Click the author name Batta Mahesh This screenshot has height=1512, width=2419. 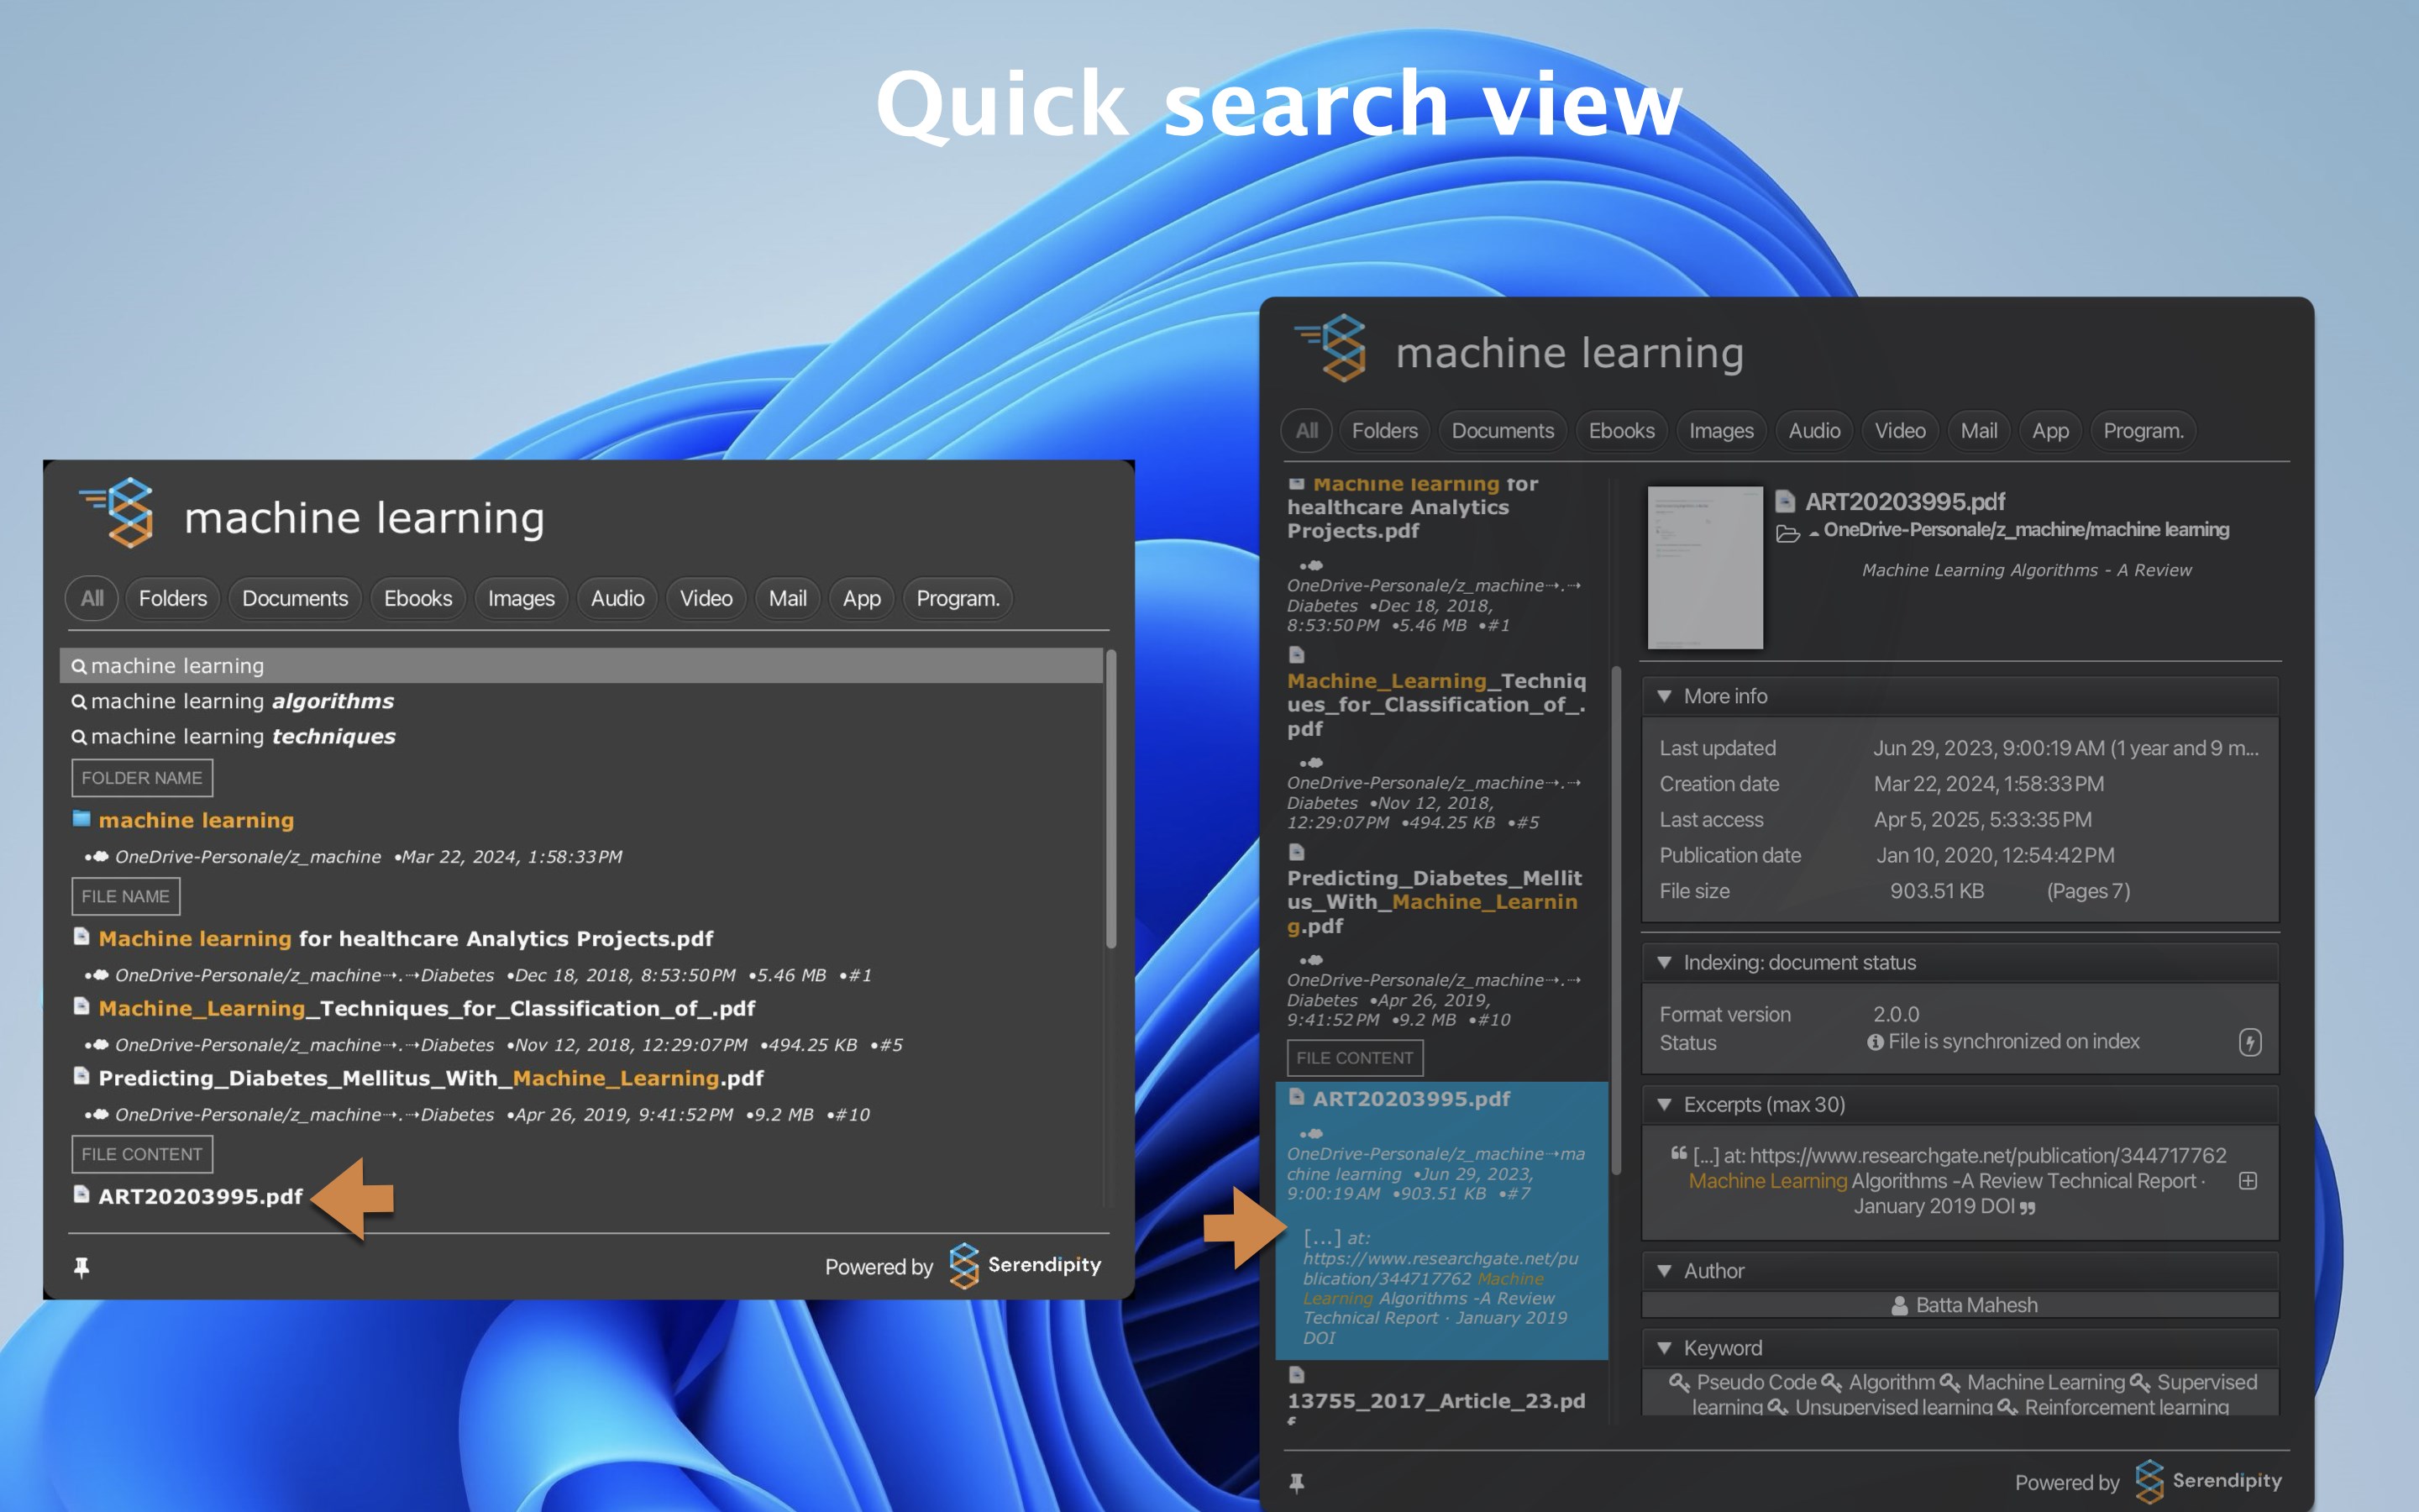(1976, 1306)
